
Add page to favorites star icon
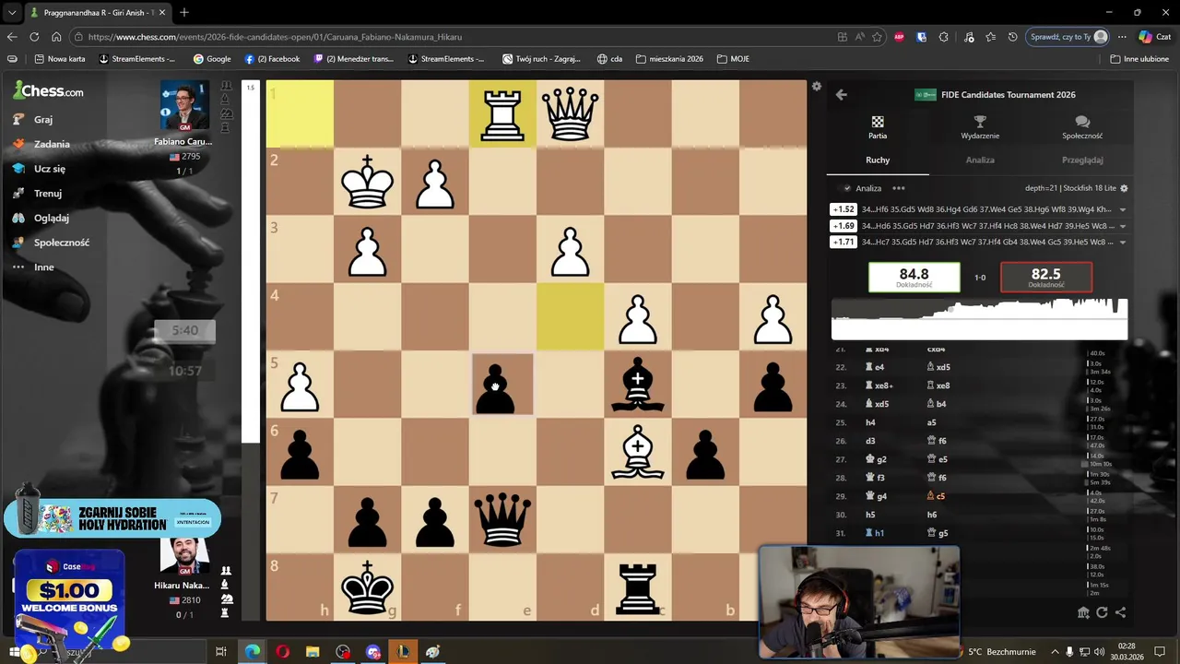877,37
